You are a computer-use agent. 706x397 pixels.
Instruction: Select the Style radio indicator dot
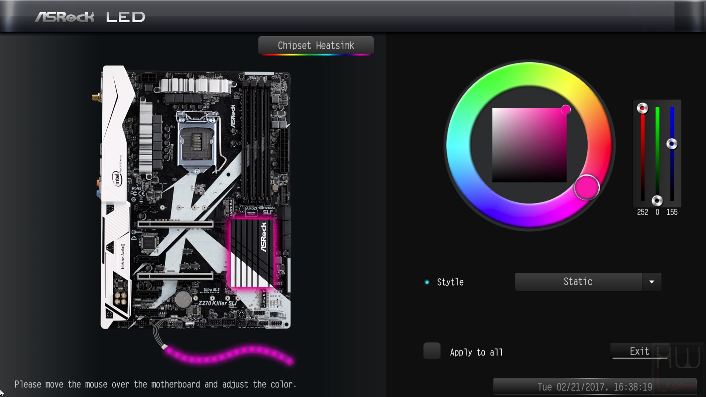pos(427,282)
